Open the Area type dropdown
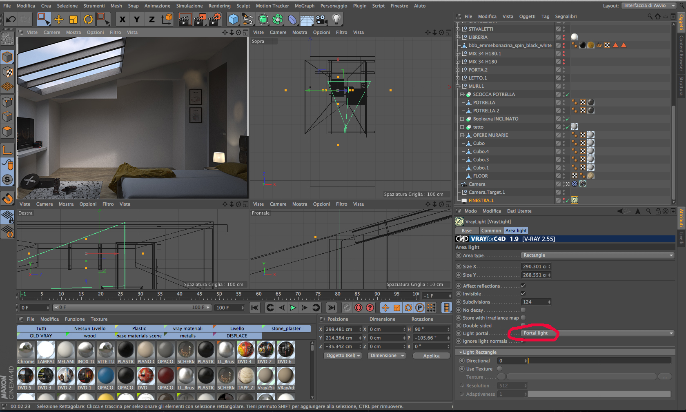686x412 pixels. [597, 255]
